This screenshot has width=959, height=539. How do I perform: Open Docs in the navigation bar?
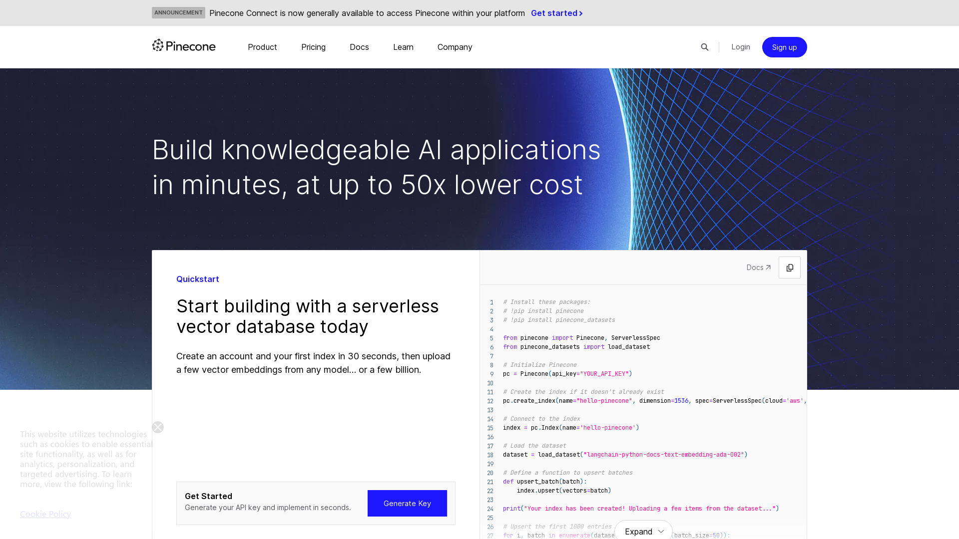click(359, 47)
